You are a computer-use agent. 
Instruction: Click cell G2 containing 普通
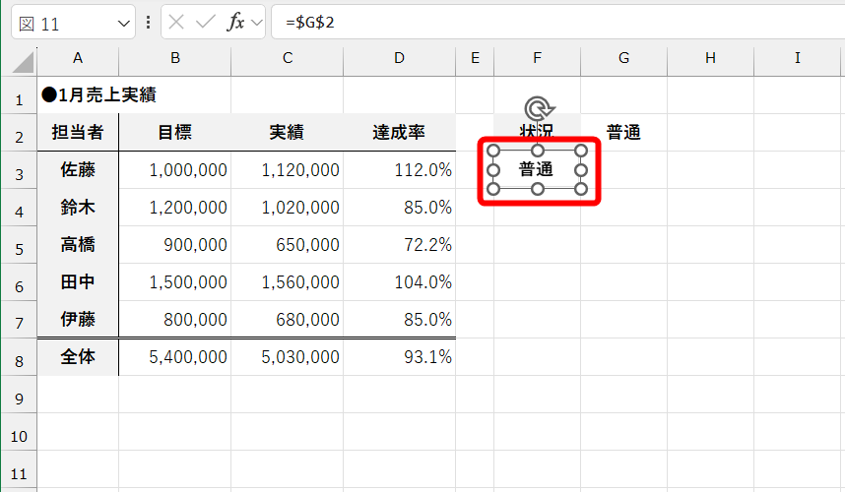pyautogui.click(x=624, y=133)
